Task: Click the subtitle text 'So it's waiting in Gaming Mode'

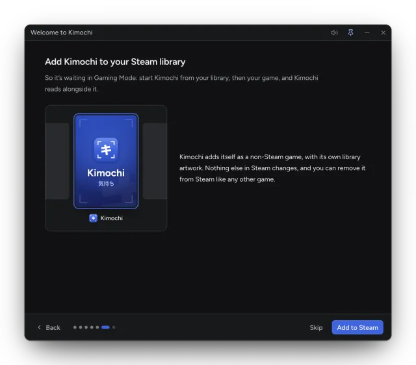Action: tap(181, 84)
